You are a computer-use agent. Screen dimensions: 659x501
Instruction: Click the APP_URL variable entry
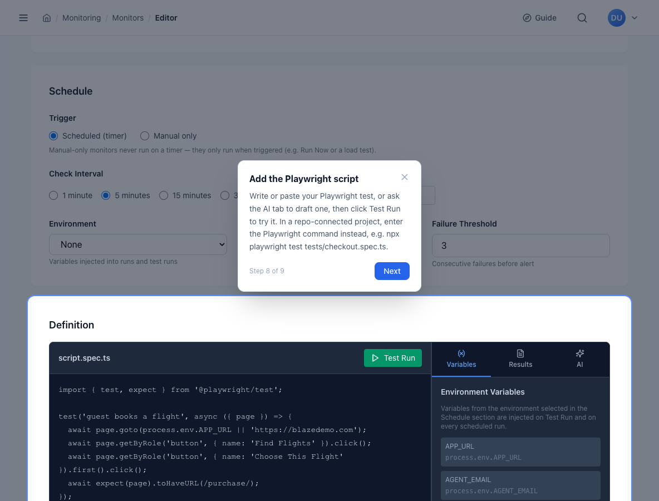pyautogui.click(x=520, y=452)
